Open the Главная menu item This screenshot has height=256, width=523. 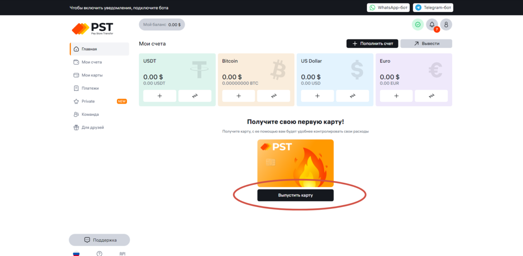pos(99,49)
